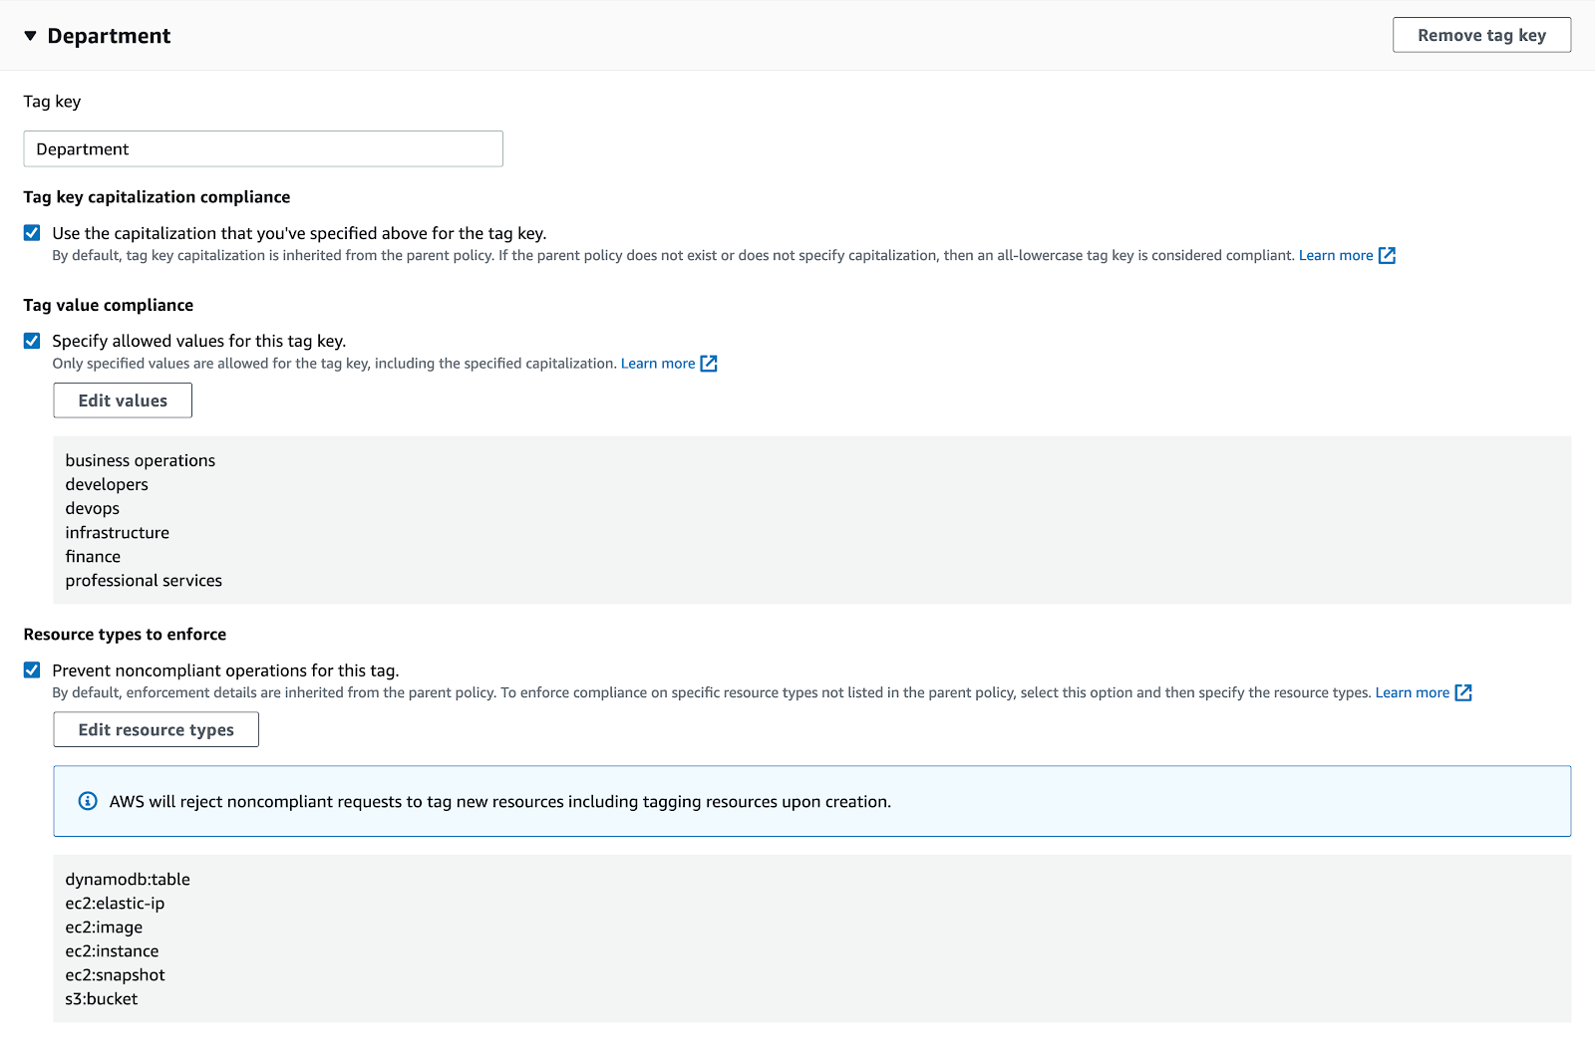Click the external link icon after the capitalization description

(1387, 256)
